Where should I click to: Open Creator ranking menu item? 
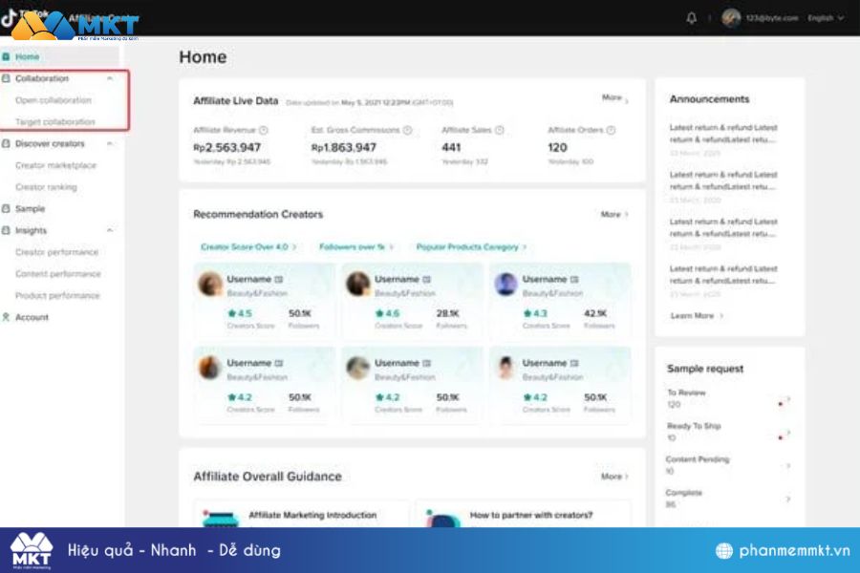click(46, 187)
